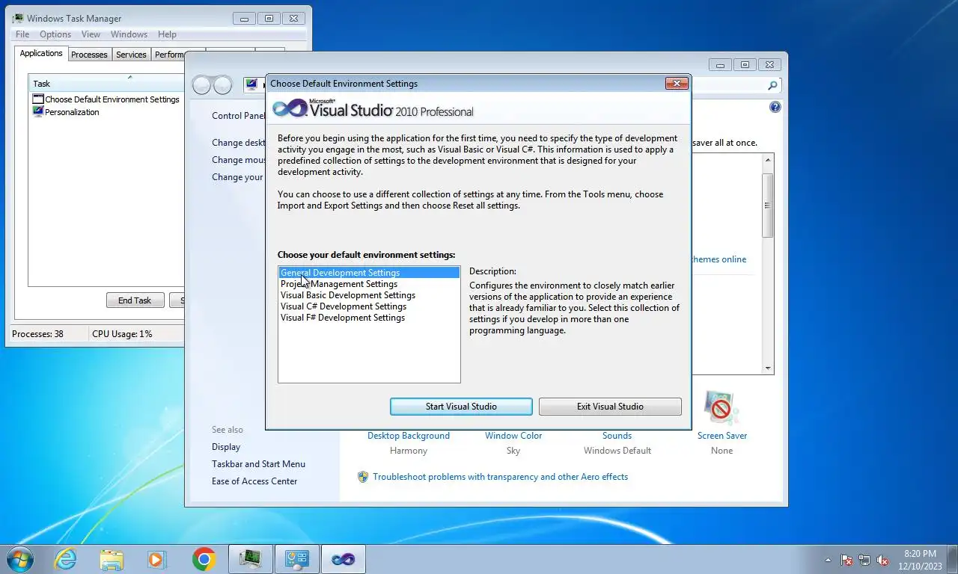
Task: Open Task Manager Help menu
Action: (x=167, y=34)
